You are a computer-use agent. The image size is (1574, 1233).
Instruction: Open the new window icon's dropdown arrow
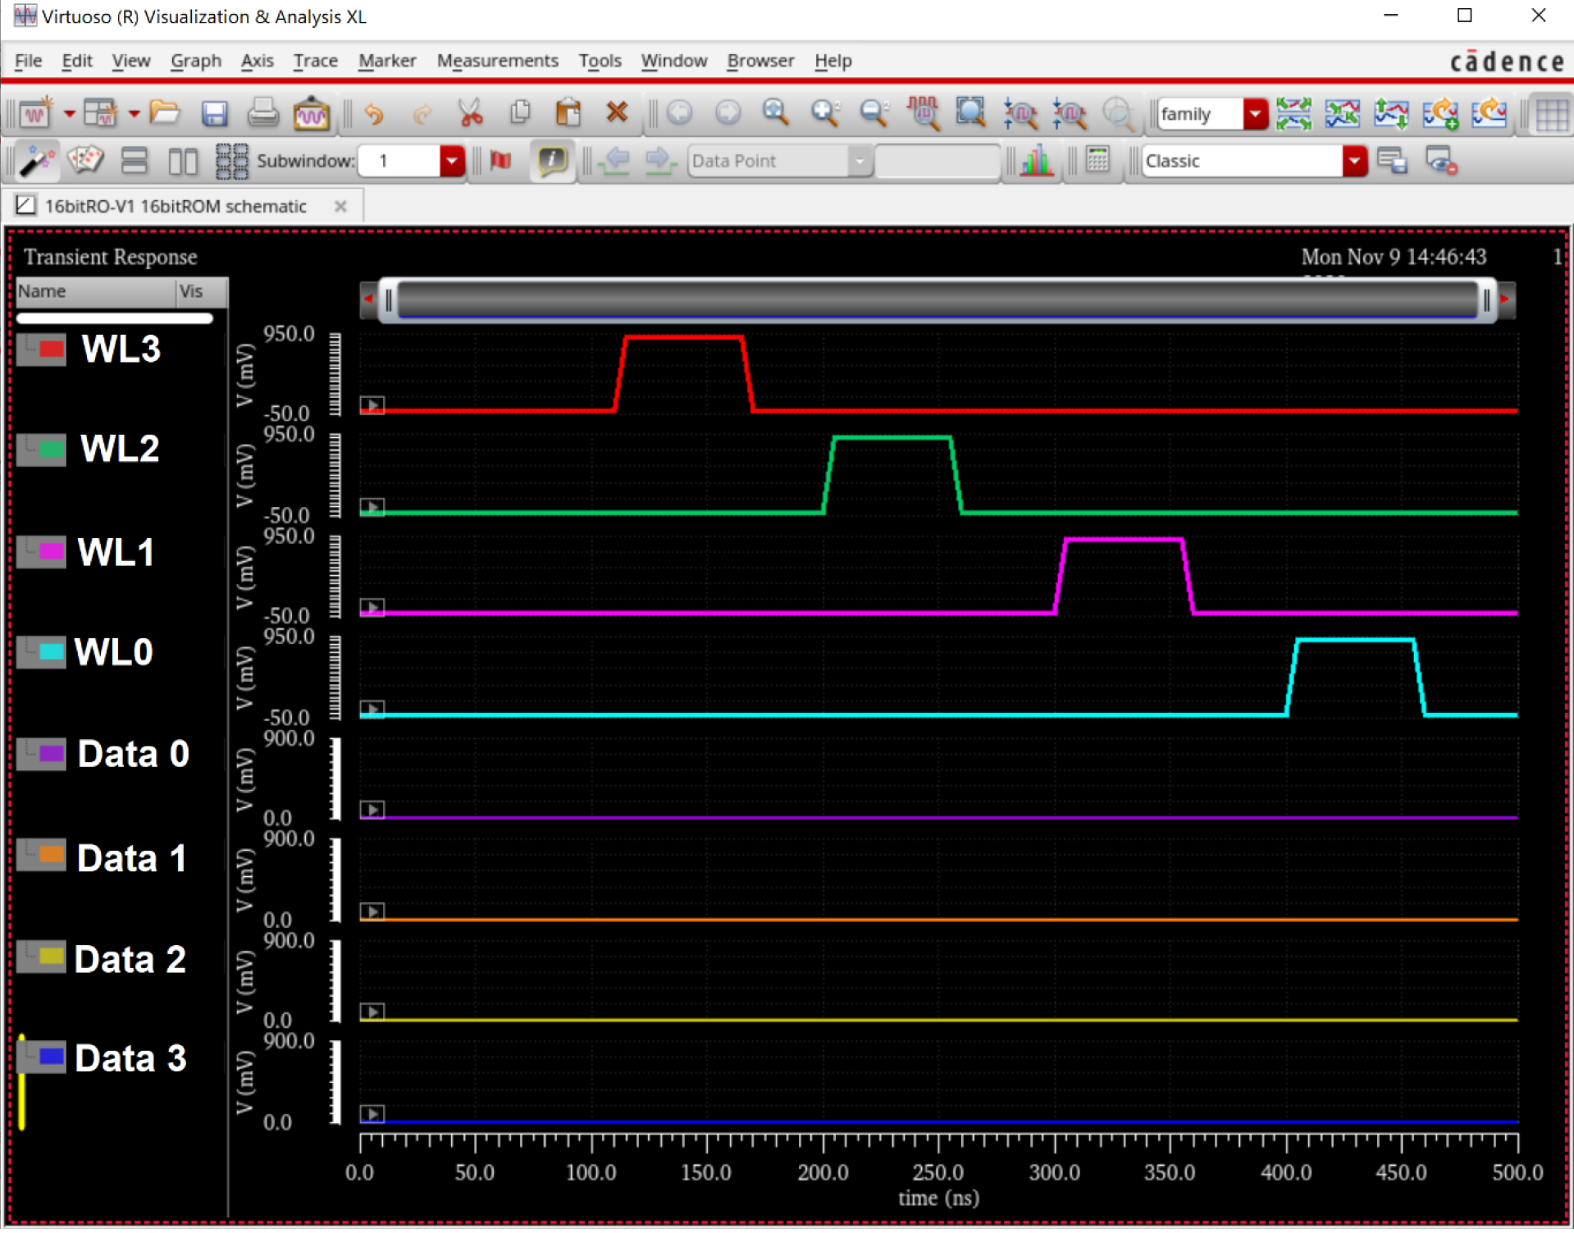click(69, 113)
